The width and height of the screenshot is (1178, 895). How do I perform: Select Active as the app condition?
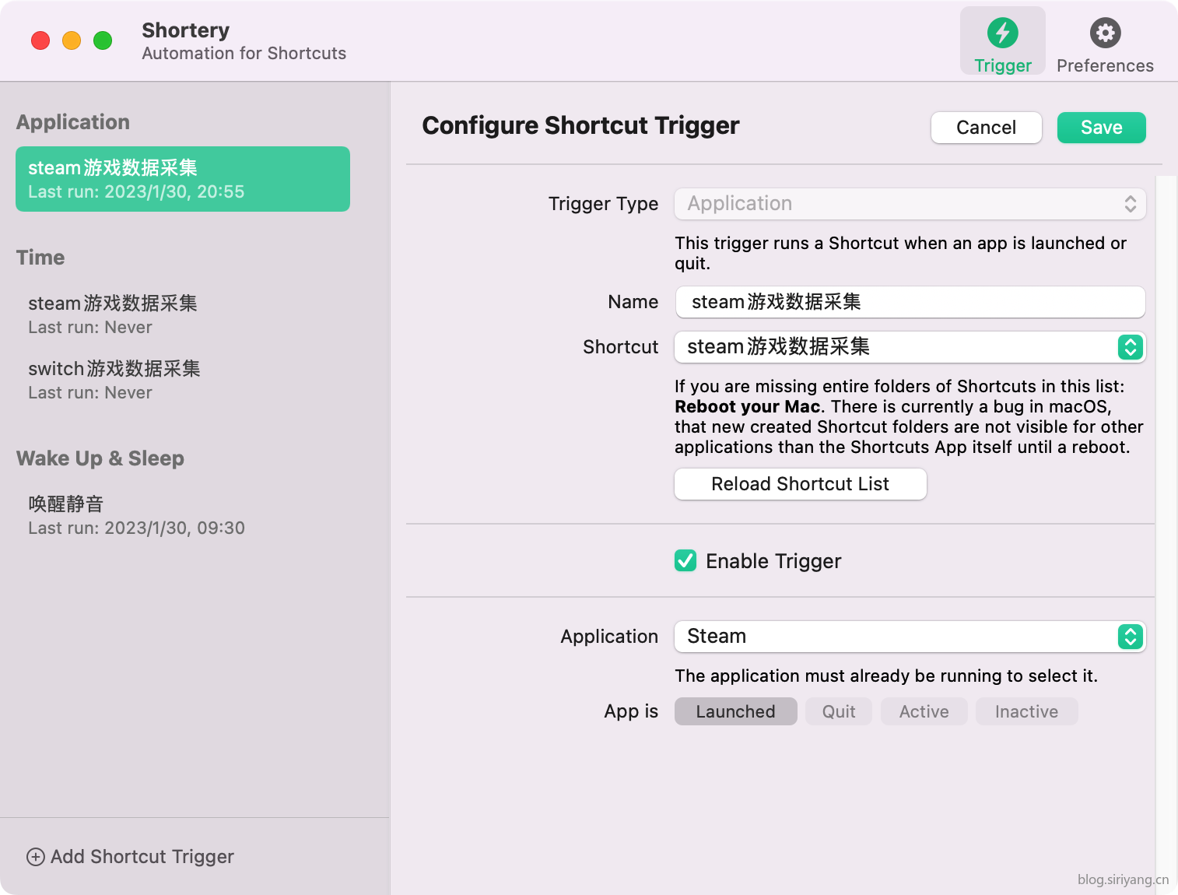click(x=924, y=711)
